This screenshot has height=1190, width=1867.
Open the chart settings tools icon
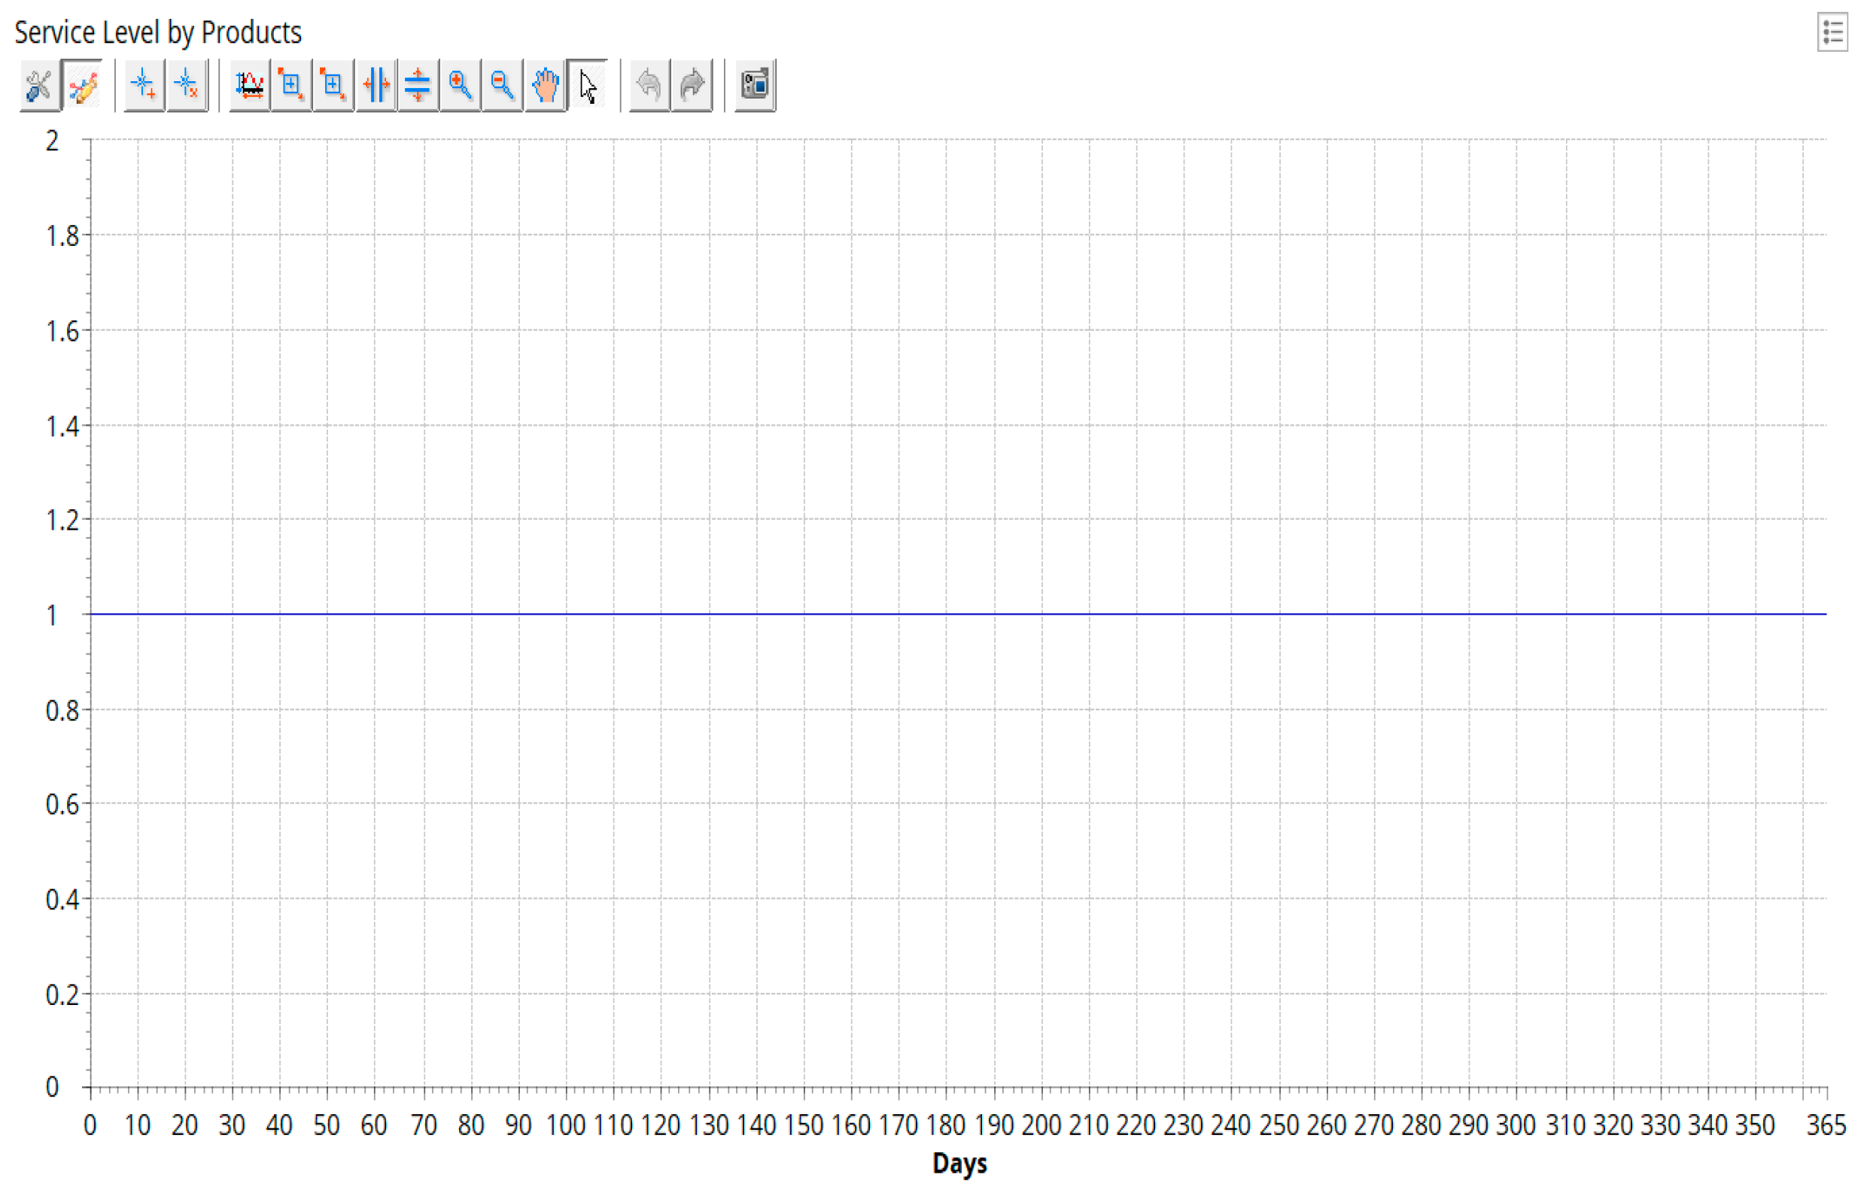[39, 85]
